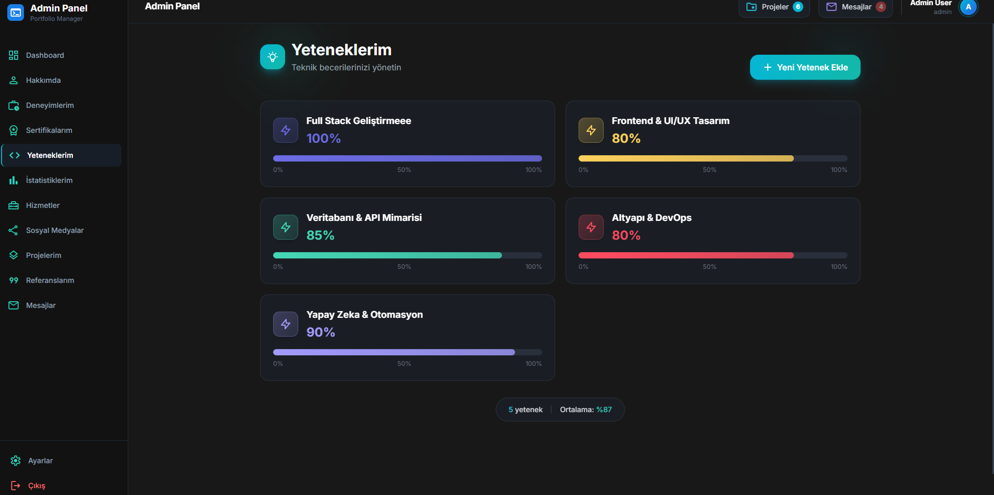The image size is (994, 495).
Task: Select the İstatistiklerim chart icon
Action: pyautogui.click(x=13, y=180)
